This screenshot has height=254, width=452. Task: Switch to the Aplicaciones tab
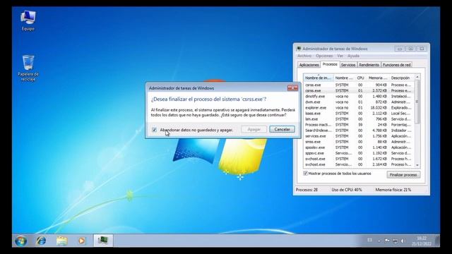coord(309,65)
